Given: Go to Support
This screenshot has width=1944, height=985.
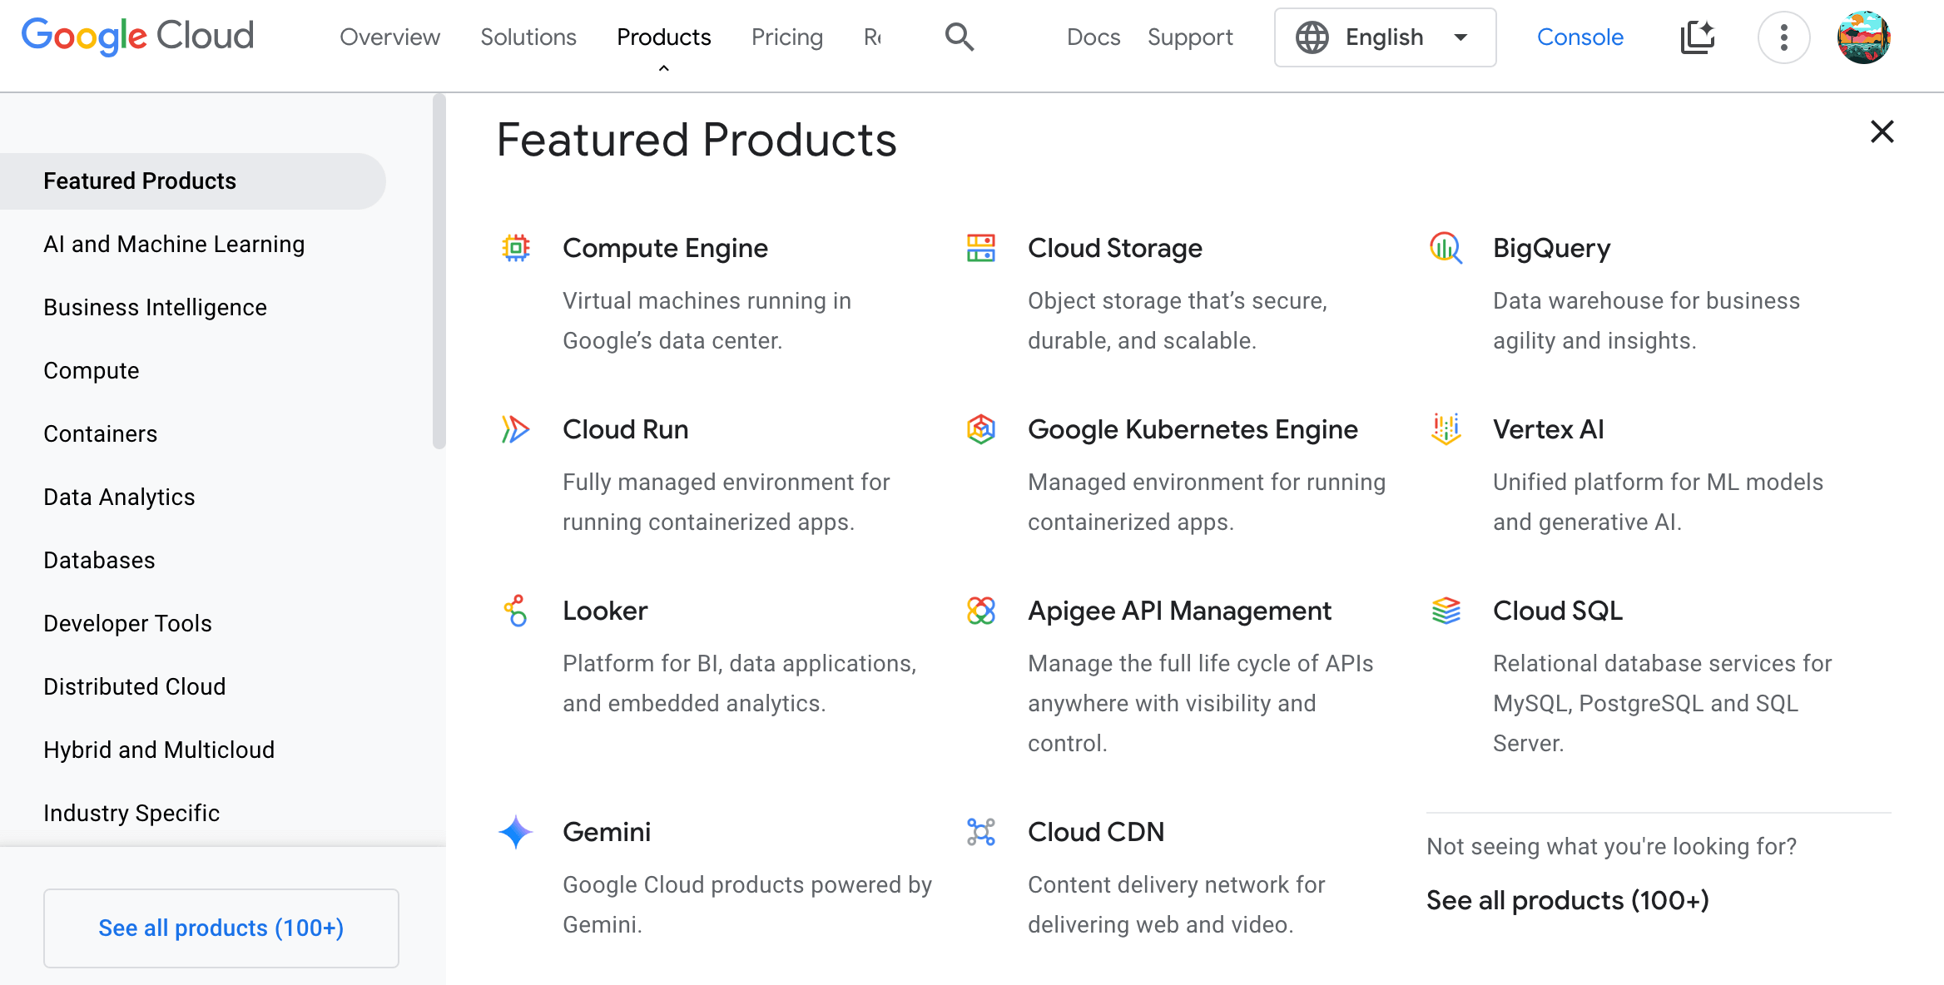Looking at the screenshot, I should (x=1190, y=37).
